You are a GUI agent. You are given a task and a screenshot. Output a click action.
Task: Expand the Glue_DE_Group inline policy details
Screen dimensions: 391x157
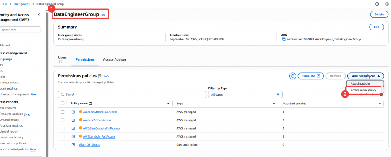73,145
